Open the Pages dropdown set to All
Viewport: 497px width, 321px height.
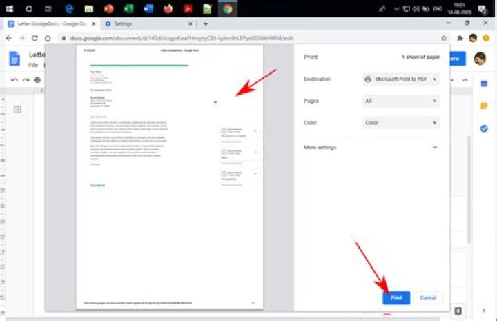click(x=401, y=101)
